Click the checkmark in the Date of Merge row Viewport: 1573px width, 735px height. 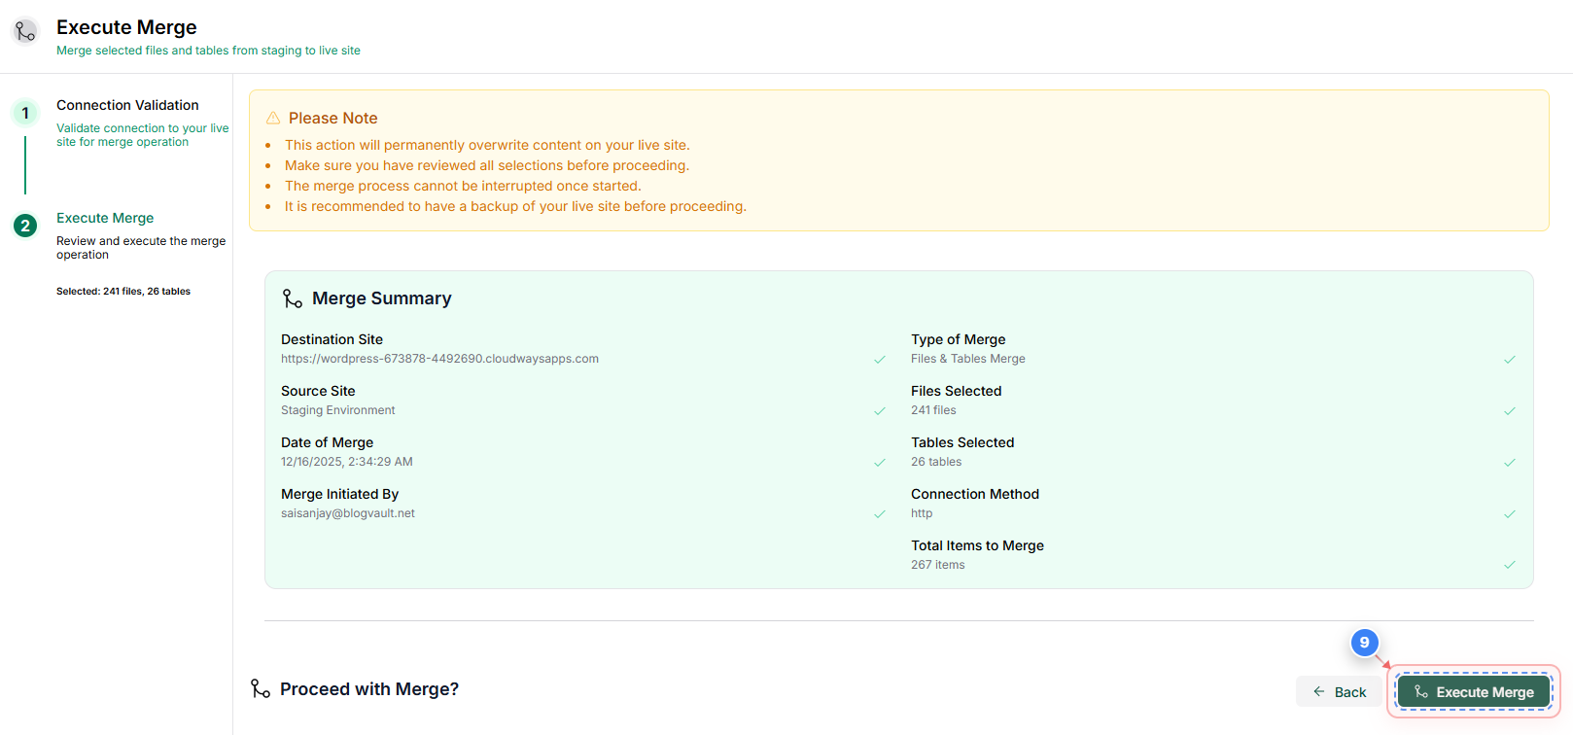point(880,463)
